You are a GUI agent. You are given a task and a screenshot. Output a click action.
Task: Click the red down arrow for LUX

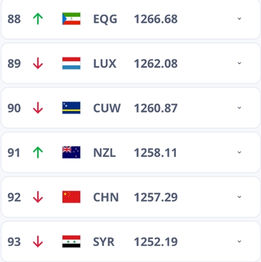tap(38, 63)
